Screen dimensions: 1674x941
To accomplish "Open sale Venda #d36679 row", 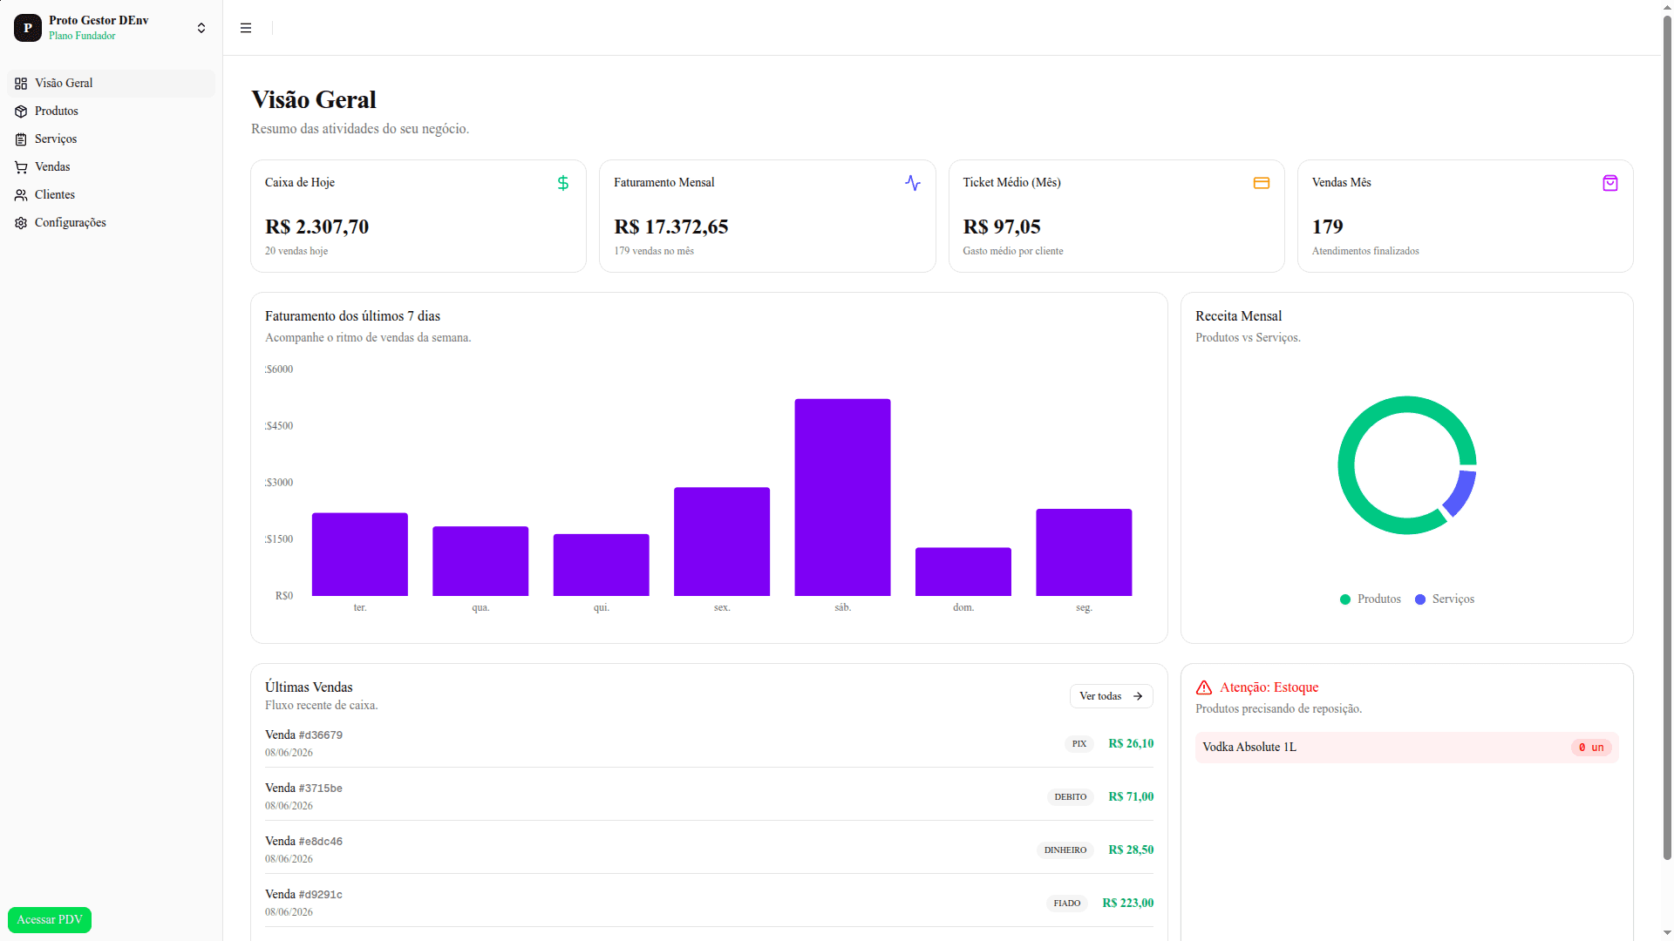I will (709, 743).
